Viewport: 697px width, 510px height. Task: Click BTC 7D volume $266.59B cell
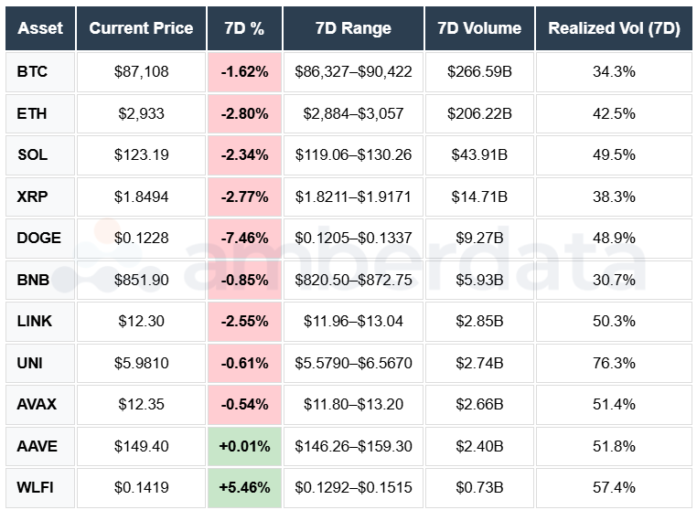(x=479, y=71)
